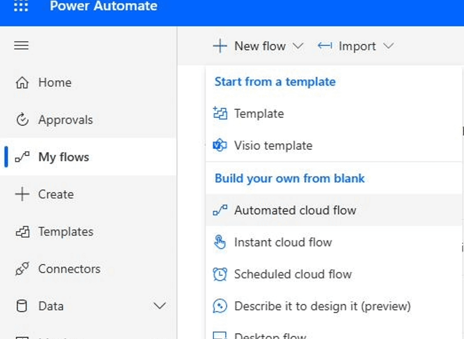This screenshot has height=339, width=464.
Task: Choose Template from the menu
Action: [334, 114]
